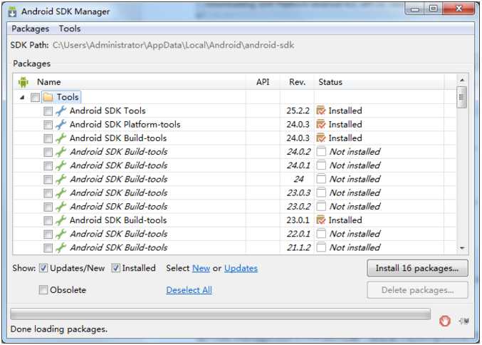The image size is (482, 345).
Task: Check Build-tools 24.0.1 checkbox
Action: click(48, 166)
